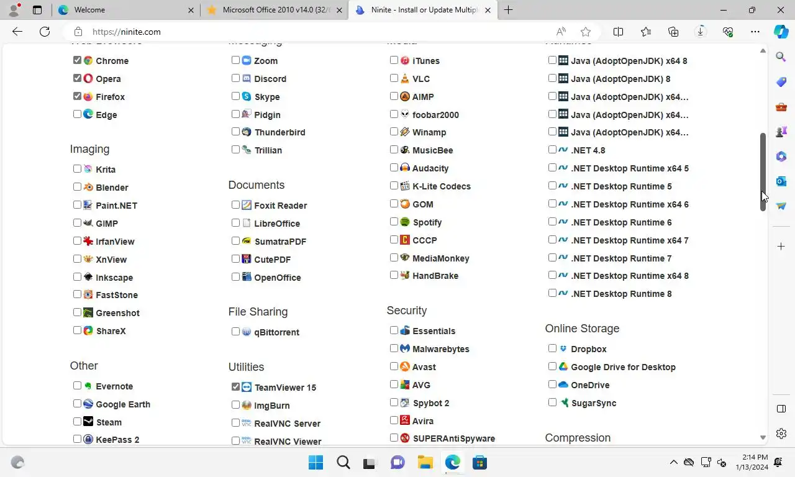The width and height of the screenshot is (795, 477).
Task: Click the Thunderbird icon
Action: (247, 132)
